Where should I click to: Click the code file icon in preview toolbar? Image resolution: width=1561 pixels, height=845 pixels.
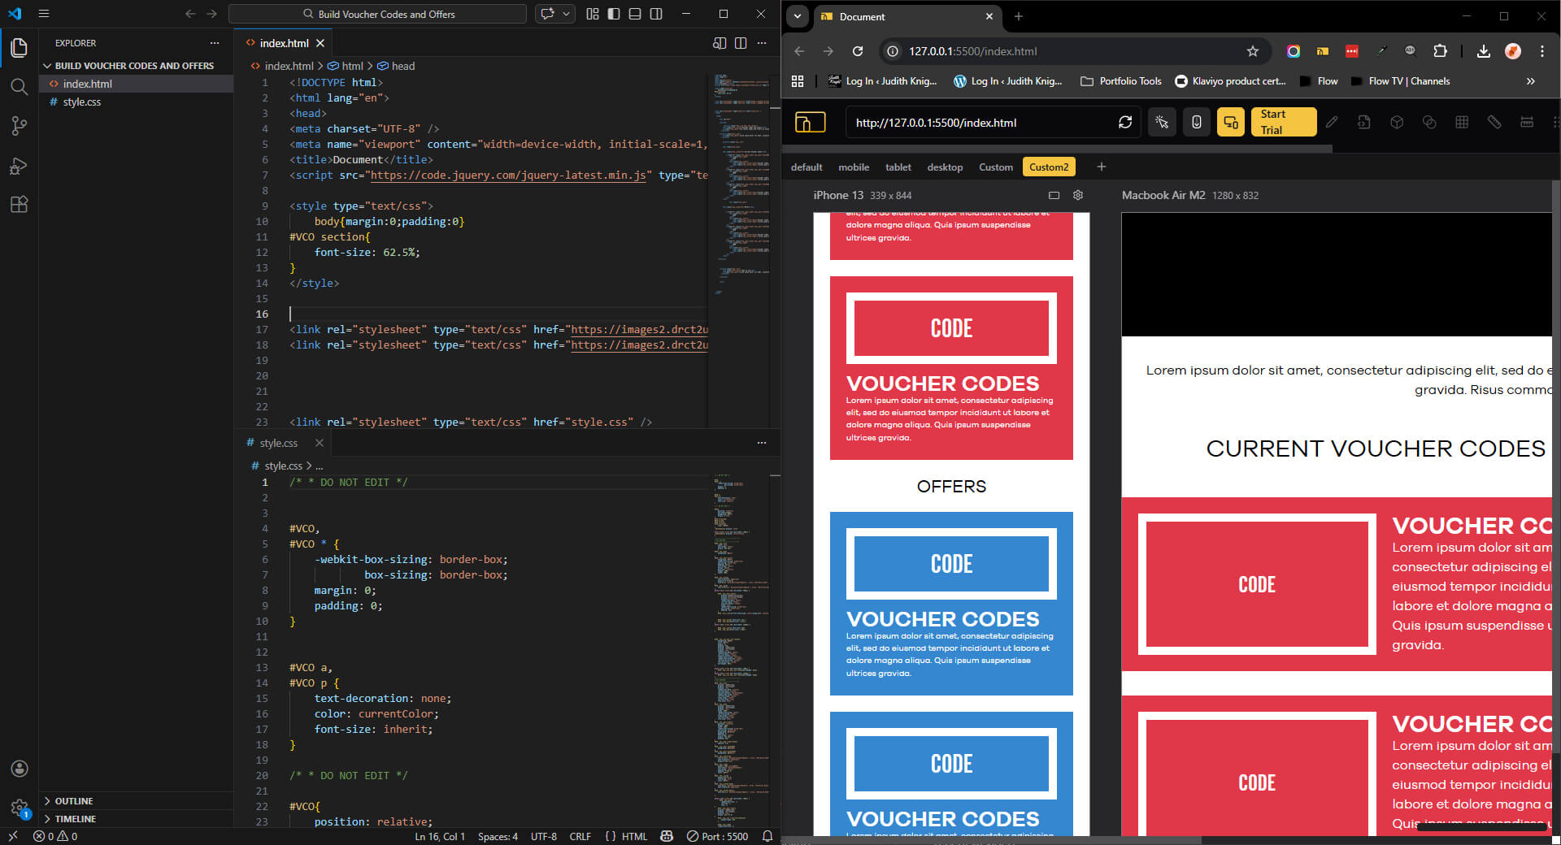(x=1364, y=123)
